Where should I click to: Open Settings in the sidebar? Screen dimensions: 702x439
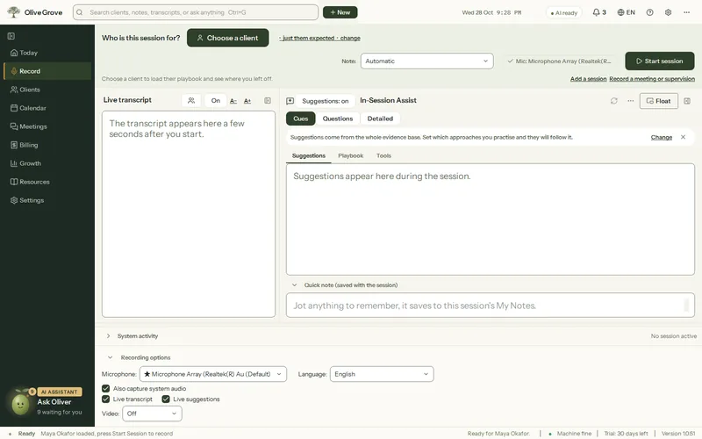(47, 200)
